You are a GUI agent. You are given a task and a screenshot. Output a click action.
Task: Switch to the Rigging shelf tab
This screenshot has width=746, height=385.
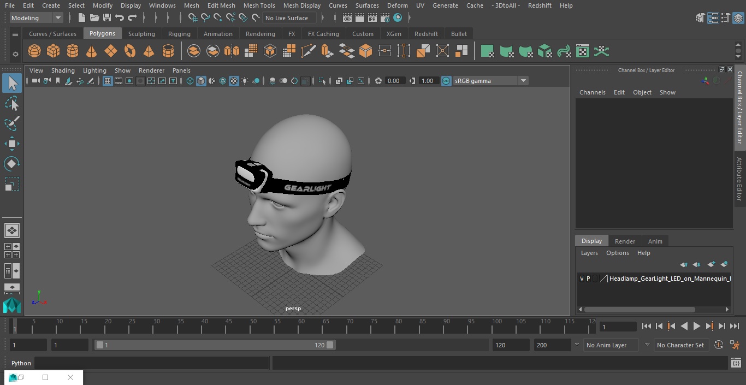179,34
